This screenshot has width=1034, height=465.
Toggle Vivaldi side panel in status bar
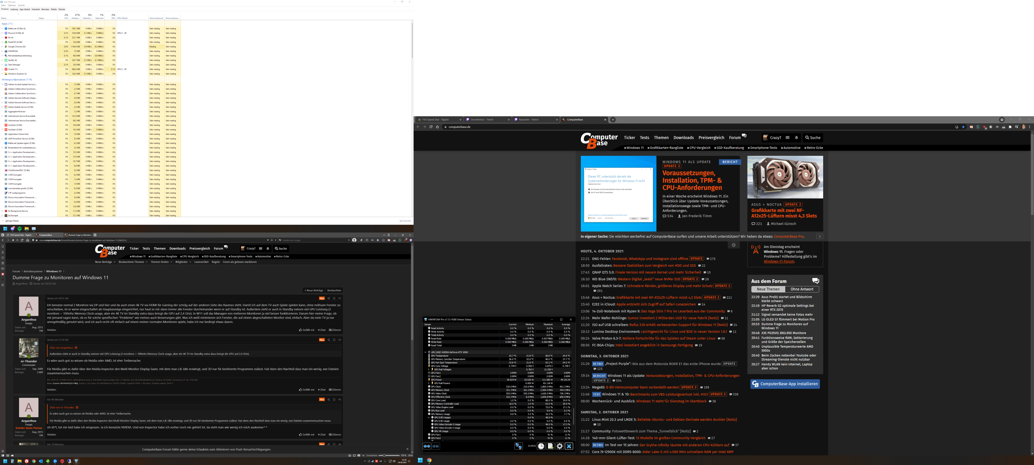click(x=3, y=455)
